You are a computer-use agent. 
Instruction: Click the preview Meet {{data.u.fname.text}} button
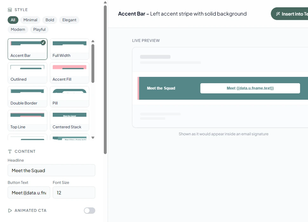pyautogui.click(x=250, y=88)
